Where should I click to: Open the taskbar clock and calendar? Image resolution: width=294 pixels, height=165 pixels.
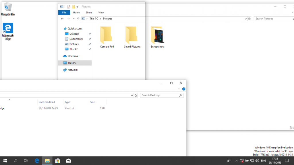tap(275, 161)
